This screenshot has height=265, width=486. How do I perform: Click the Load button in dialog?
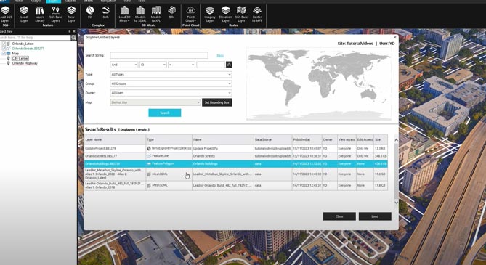(375, 216)
